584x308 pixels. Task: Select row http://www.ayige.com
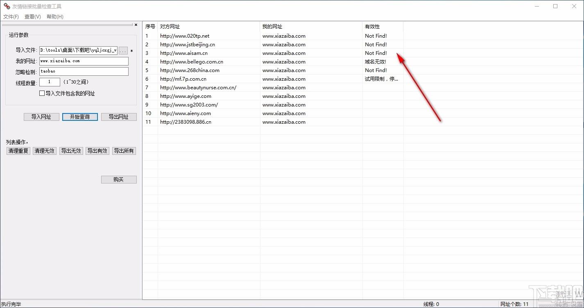click(x=273, y=96)
